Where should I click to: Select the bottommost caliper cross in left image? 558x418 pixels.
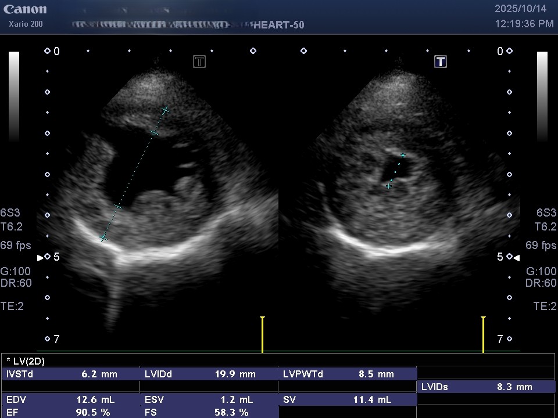click(x=103, y=237)
